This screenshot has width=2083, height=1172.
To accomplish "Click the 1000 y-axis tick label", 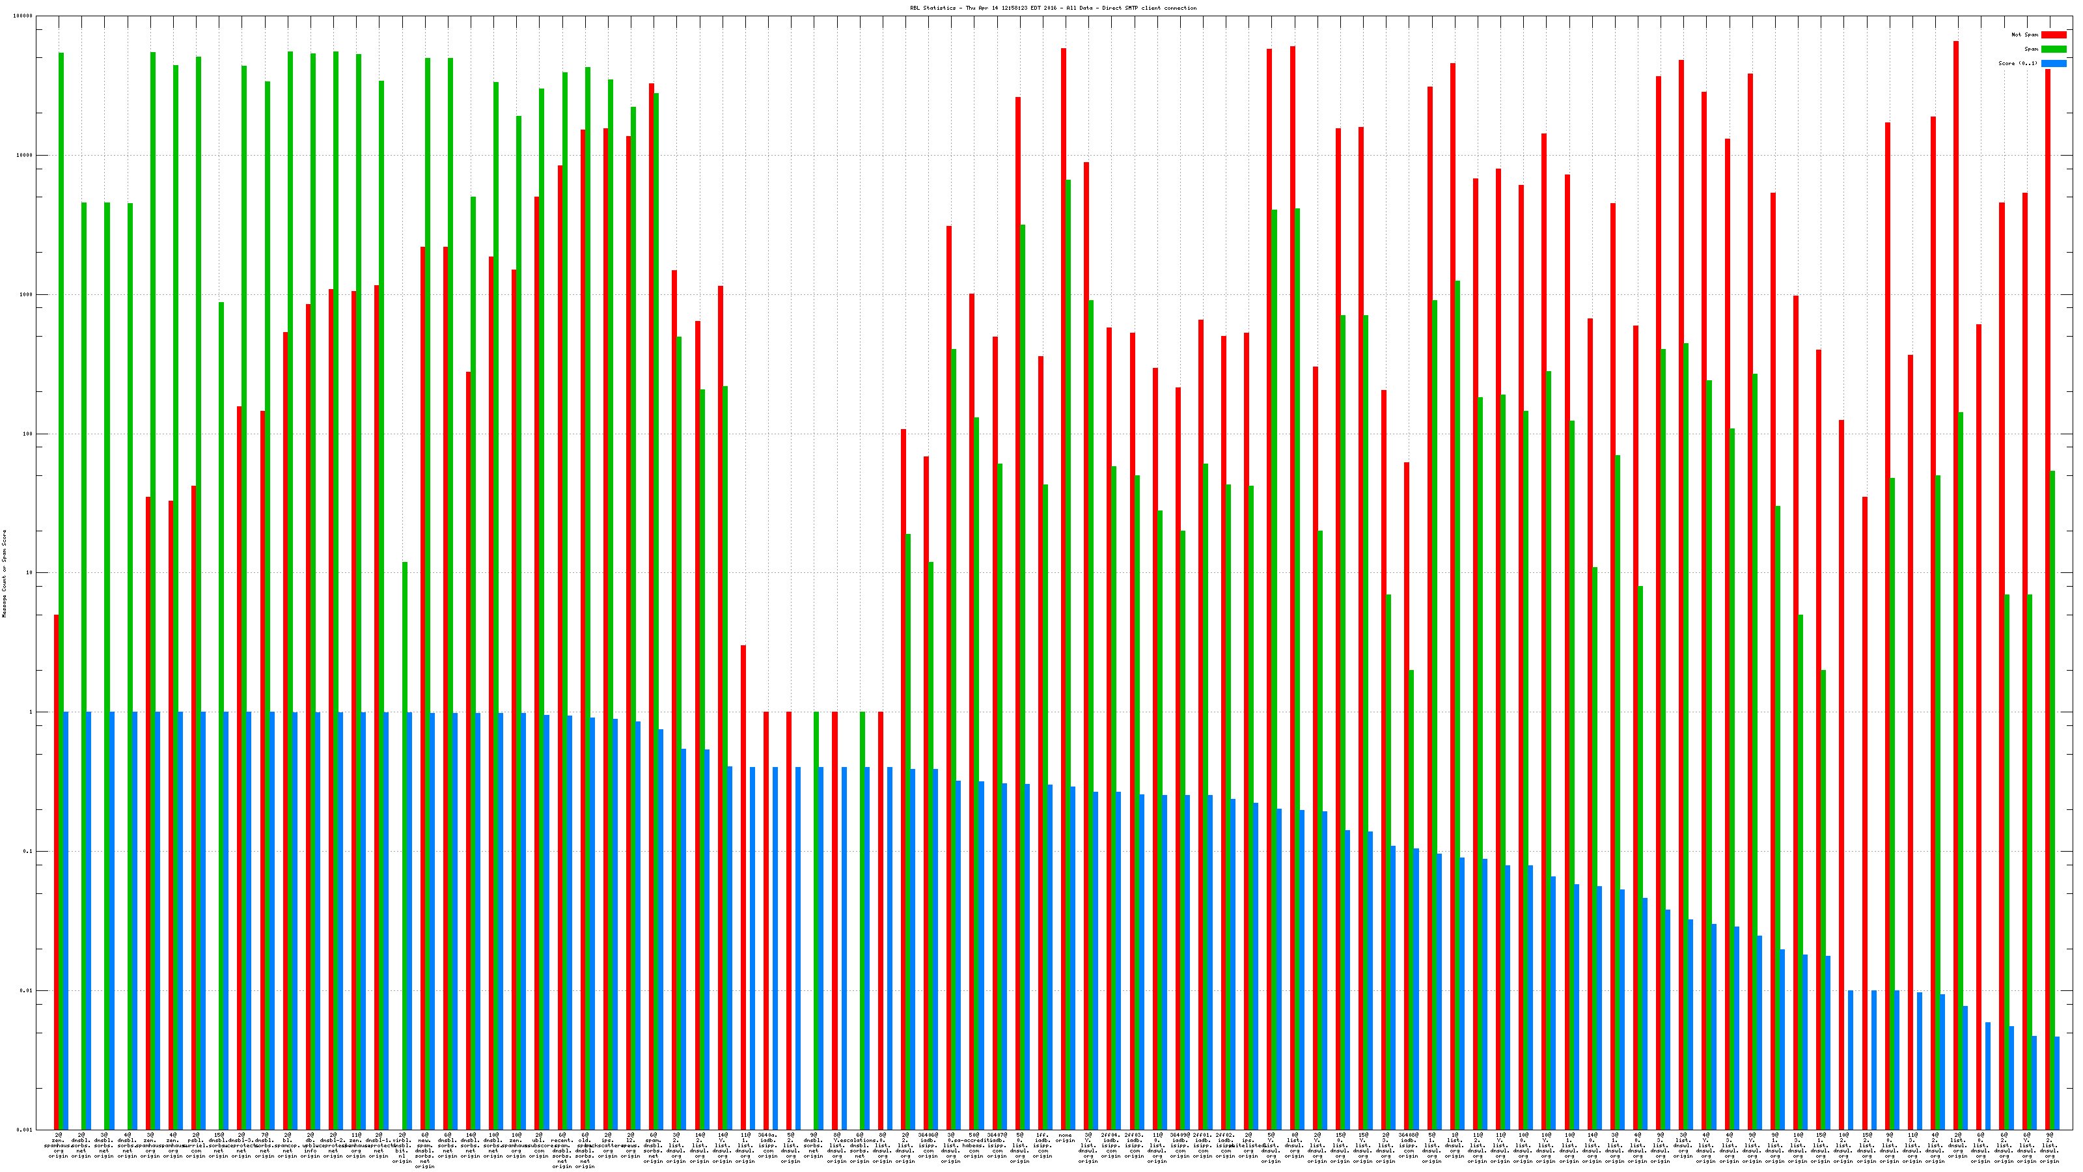I will tap(27, 294).
